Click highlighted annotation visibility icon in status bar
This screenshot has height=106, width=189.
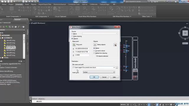[x=157, y=105]
